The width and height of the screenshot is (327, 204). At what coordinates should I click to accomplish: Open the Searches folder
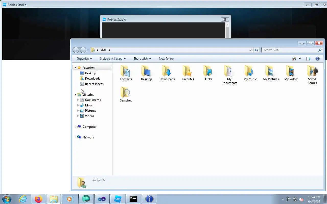(x=126, y=94)
